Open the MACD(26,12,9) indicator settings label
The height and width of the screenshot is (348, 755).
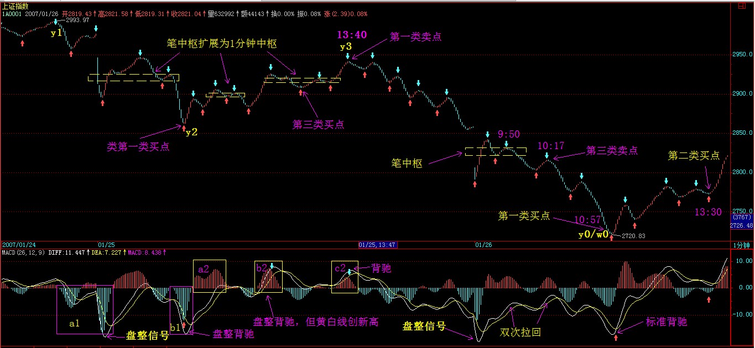pyautogui.click(x=21, y=252)
